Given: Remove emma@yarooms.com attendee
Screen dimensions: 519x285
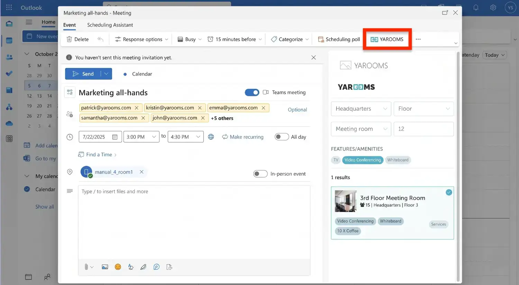Looking at the screenshot, I should (x=263, y=108).
